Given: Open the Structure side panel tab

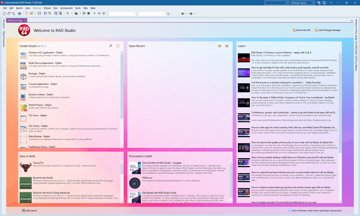Looking at the screenshot, I should tap(4, 24).
